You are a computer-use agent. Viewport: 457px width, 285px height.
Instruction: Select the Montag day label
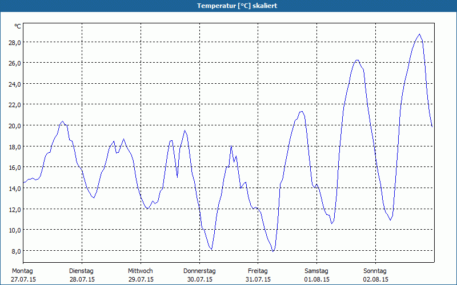[23, 271]
